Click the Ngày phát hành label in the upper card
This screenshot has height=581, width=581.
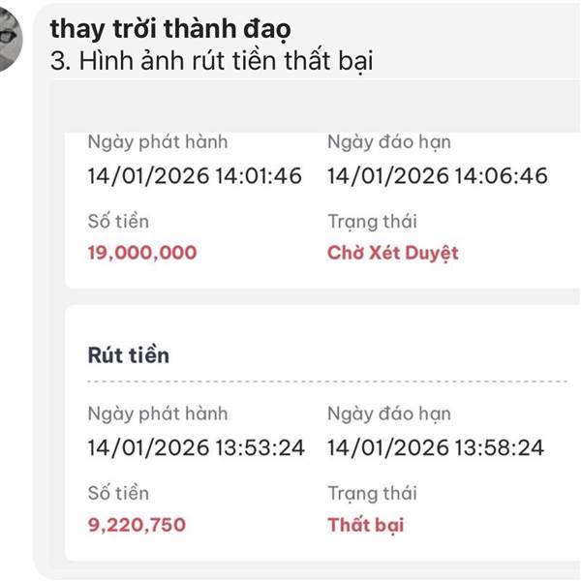158,142
